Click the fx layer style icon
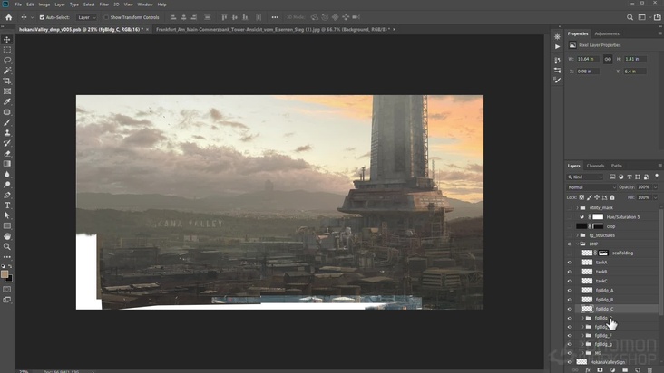 (588, 370)
